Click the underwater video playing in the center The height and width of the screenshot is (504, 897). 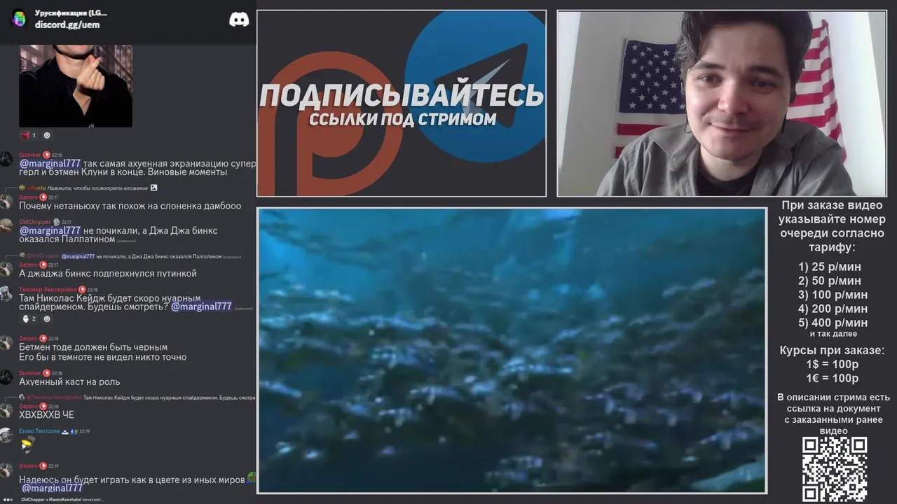coord(512,351)
